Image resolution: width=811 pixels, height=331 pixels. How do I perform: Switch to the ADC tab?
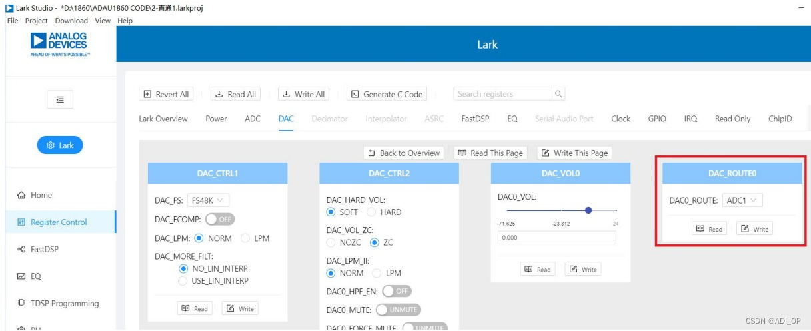coord(253,119)
